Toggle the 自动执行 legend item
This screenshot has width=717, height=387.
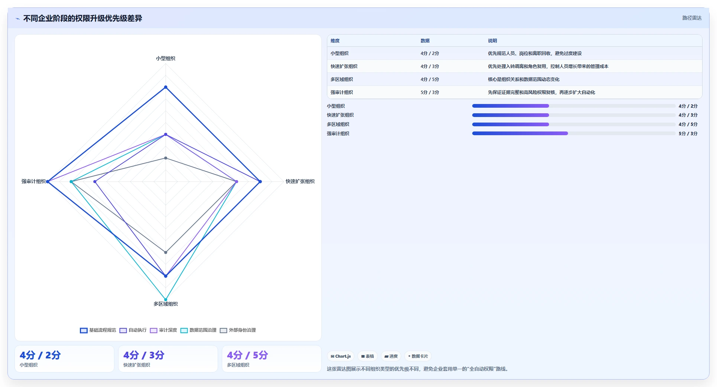point(133,330)
